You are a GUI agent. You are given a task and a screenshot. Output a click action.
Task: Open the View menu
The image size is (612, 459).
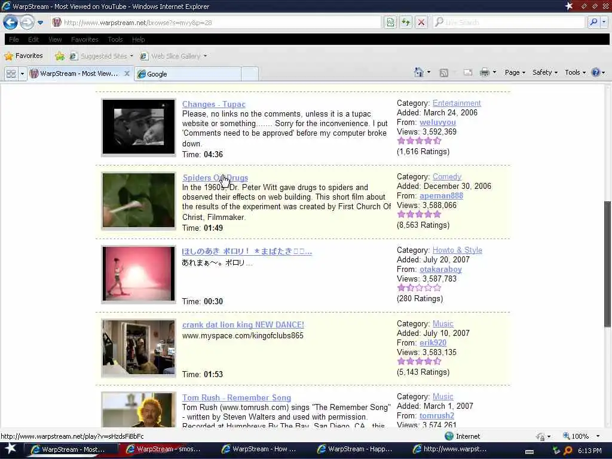pos(55,39)
